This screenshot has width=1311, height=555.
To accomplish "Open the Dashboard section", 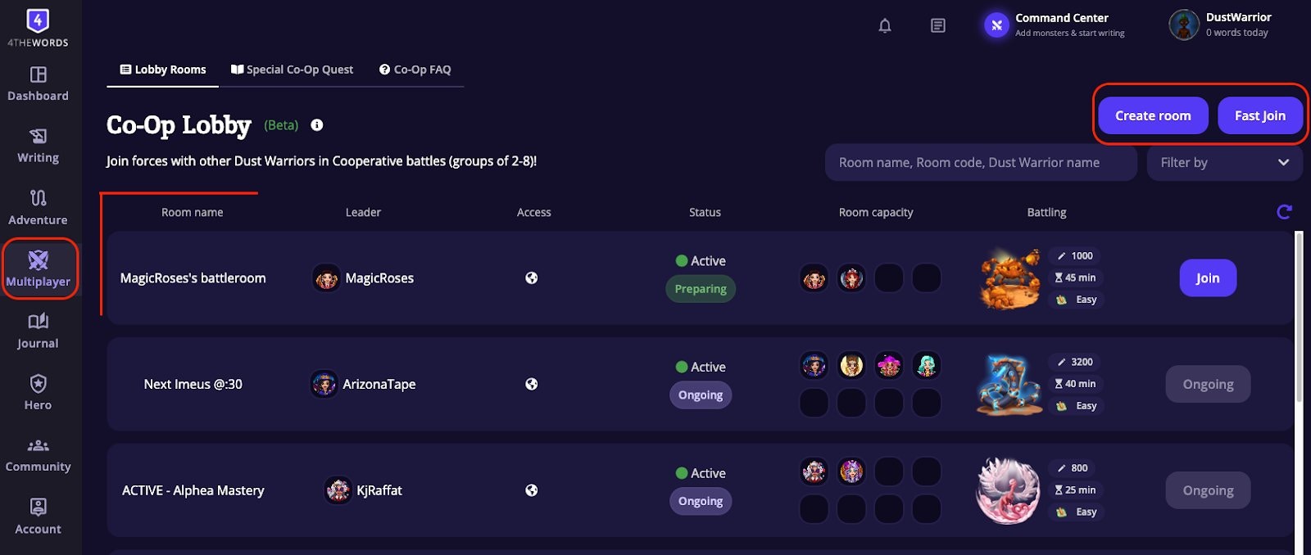I will click(38, 84).
